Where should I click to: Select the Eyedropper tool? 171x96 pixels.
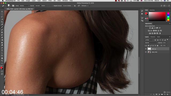2,25
